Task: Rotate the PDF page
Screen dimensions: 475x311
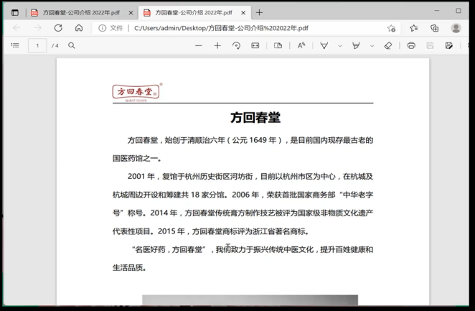Action: [x=236, y=45]
